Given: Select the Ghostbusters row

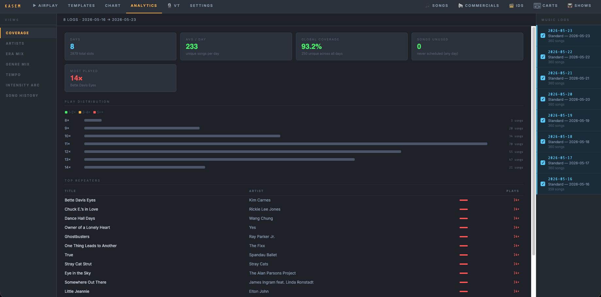Looking at the screenshot, I should tap(294, 237).
